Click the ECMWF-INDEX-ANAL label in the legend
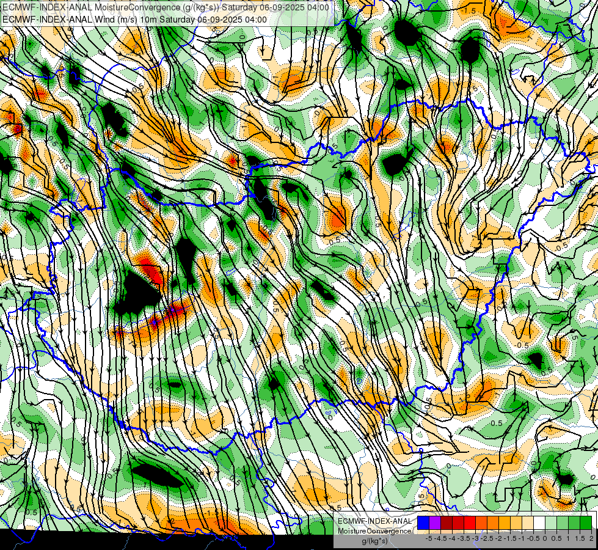 [x=375, y=521]
